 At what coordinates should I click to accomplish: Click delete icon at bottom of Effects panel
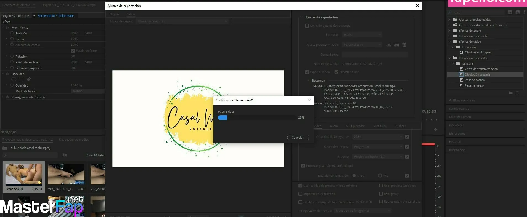517,93
